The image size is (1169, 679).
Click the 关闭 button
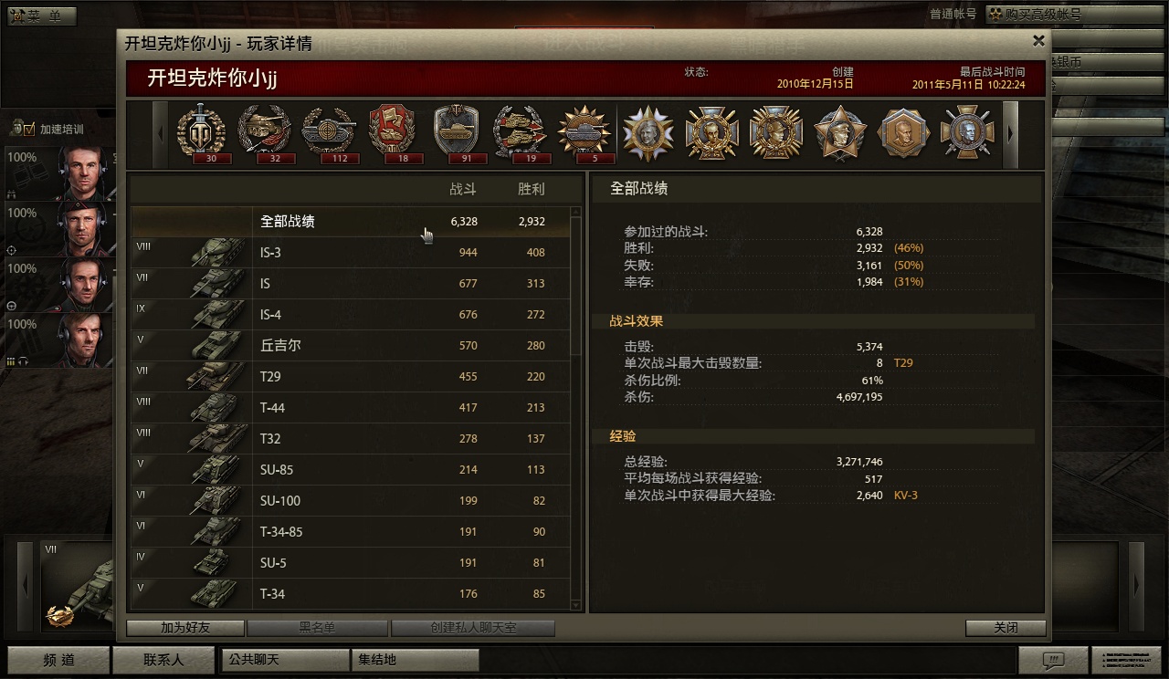(1006, 628)
